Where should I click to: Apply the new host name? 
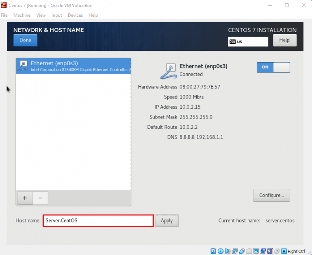pyautogui.click(x=167, y=221)
